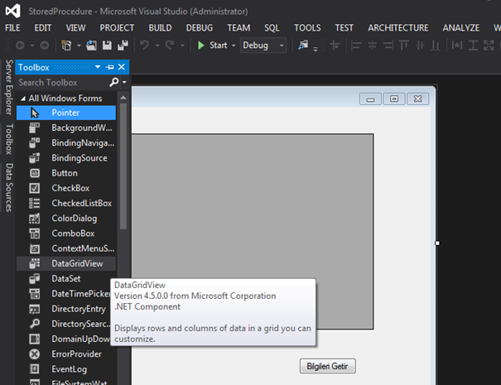Click the Navigate Forward arrow icon

point(45,46)
